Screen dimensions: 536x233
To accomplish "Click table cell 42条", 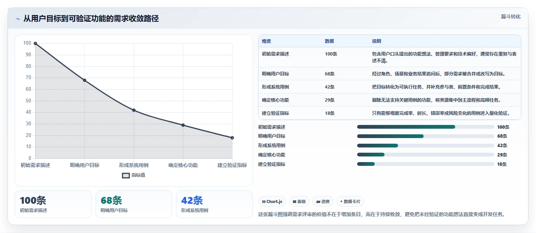I will (x=330, y=87).
